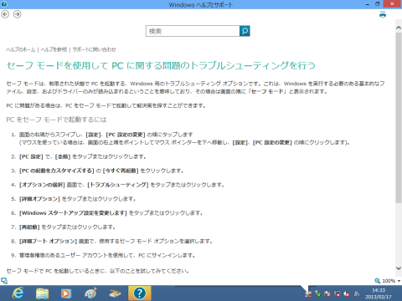Click the Action Center flag tray icon
Image resolution: width=402 pixels, height=301 pixels.
(x=327, y=293)
